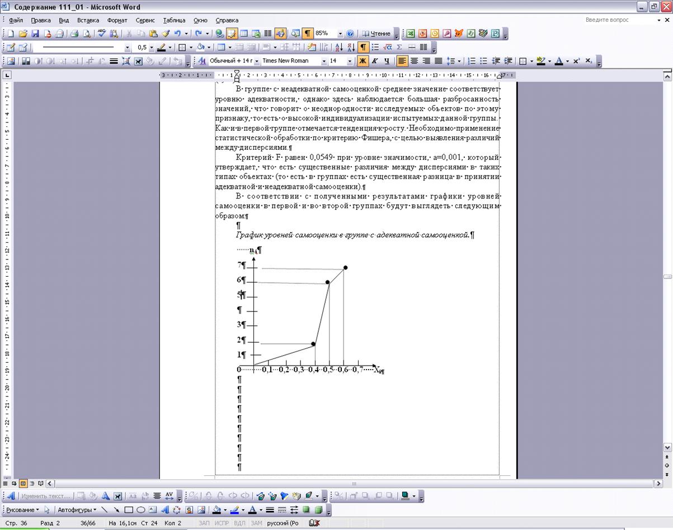673x530 pixels.
Task: Click the Save document icon
Action: click(x=35, y=34)
